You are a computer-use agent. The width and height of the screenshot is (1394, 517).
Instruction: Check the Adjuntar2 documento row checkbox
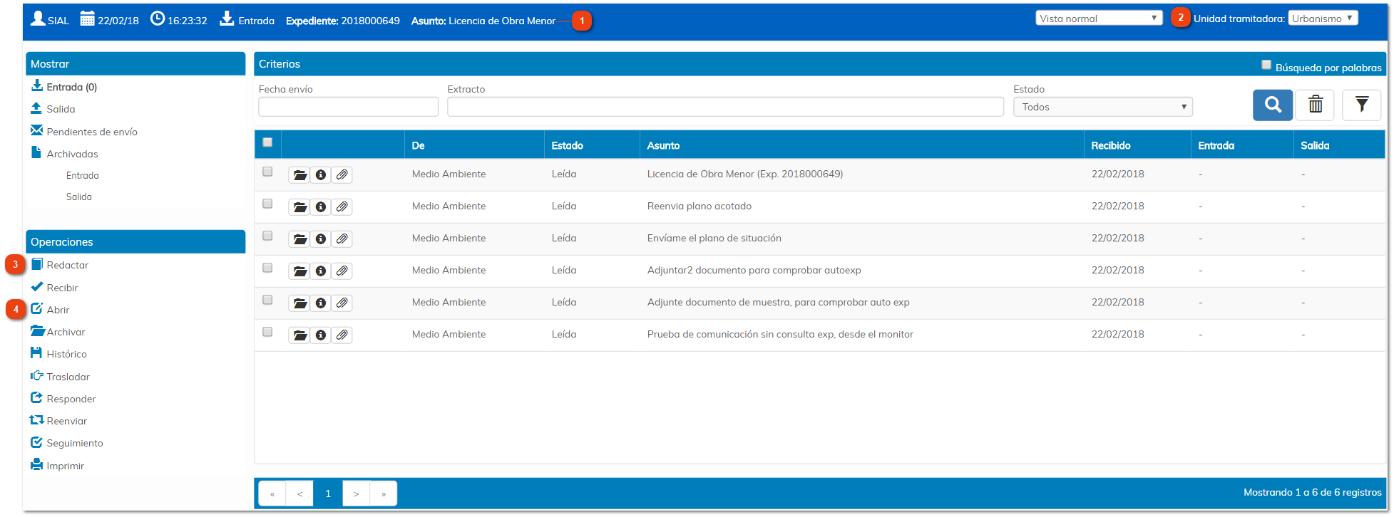click(267, 268)
